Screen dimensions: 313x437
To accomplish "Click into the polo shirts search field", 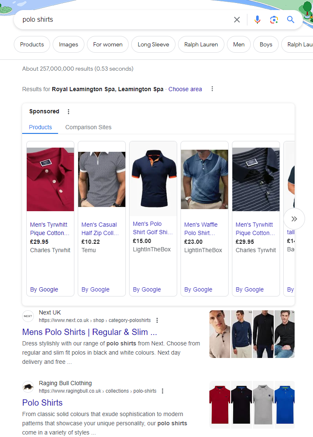I will (x=125, y=20).
